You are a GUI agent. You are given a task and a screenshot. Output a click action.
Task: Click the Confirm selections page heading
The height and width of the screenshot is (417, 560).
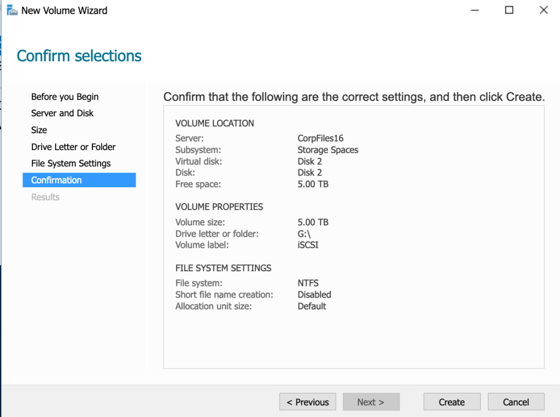(79, 56)
